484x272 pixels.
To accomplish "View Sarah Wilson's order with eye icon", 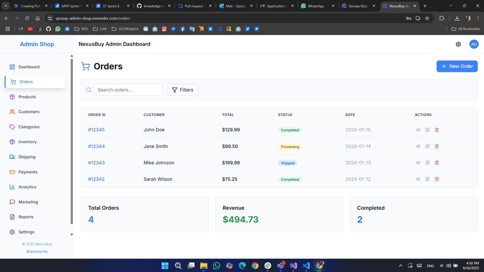I will pyautogui.click(x=418, y=179).
